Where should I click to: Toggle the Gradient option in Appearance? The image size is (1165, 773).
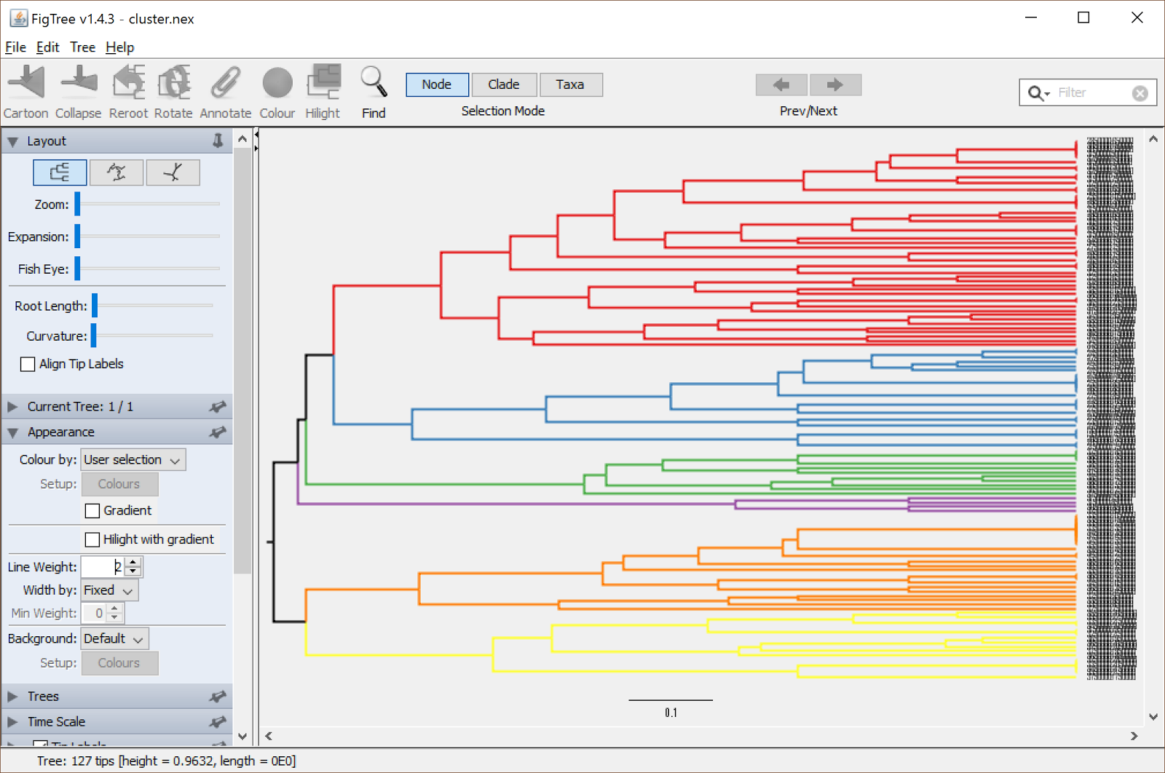(x=92, y=510)
